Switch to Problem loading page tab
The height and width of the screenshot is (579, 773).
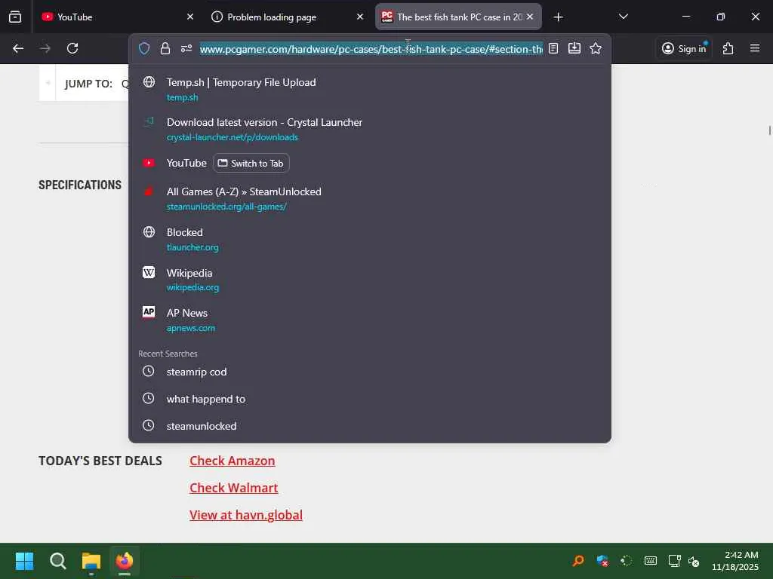click(288, 17)
